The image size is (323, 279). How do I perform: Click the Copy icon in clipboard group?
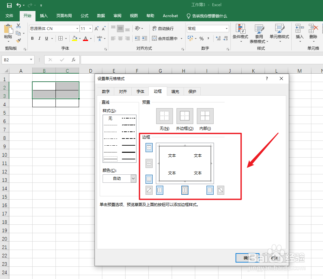pos(18,33)
